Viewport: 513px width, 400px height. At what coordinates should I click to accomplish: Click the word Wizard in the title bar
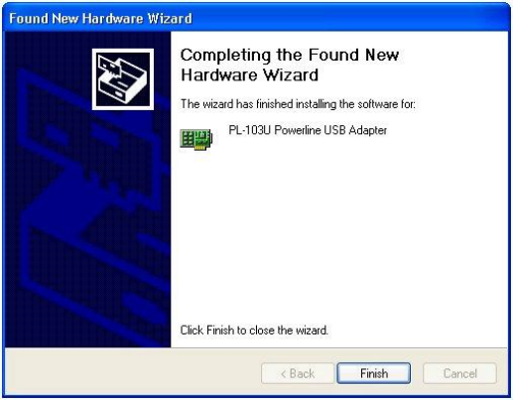[170, 18]
